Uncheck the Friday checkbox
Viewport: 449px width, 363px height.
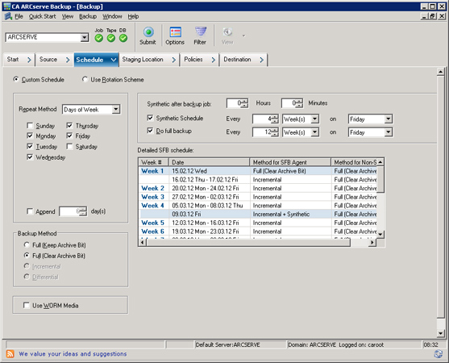(69, 136)
